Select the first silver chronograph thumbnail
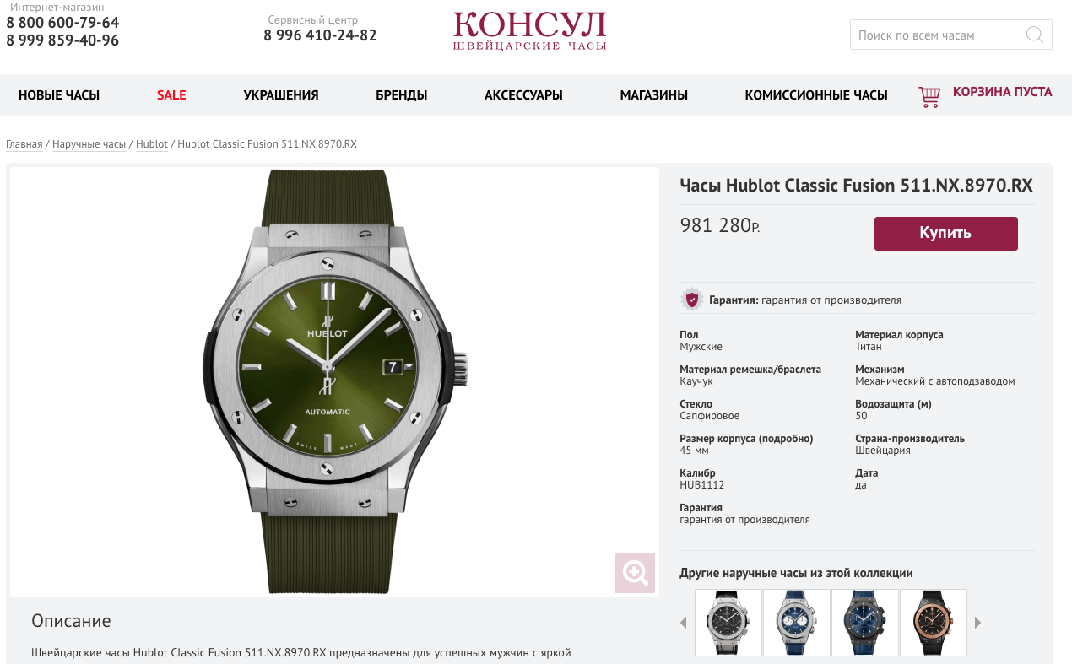The height and width of the screenshot is (664, 1072). tap(728, 623)
